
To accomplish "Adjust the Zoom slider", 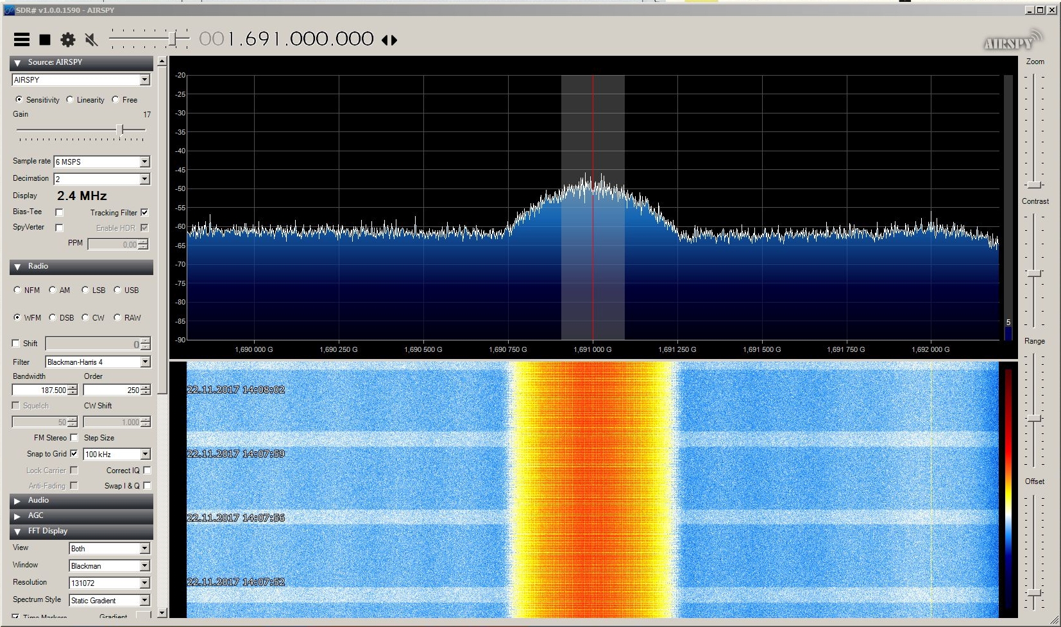I will pyautogui.click(x=1034, y=185).
